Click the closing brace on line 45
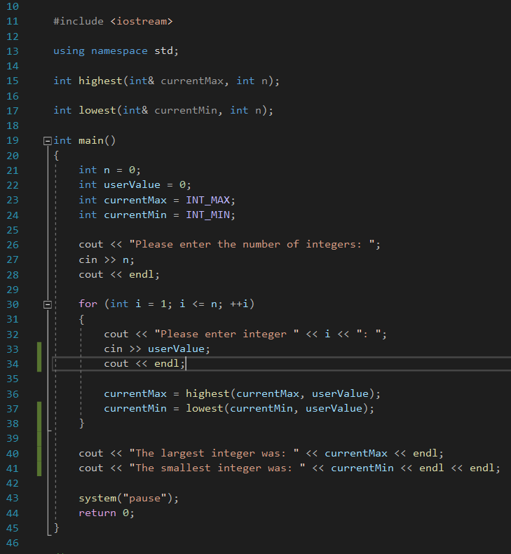 click(x=56, y=528)
